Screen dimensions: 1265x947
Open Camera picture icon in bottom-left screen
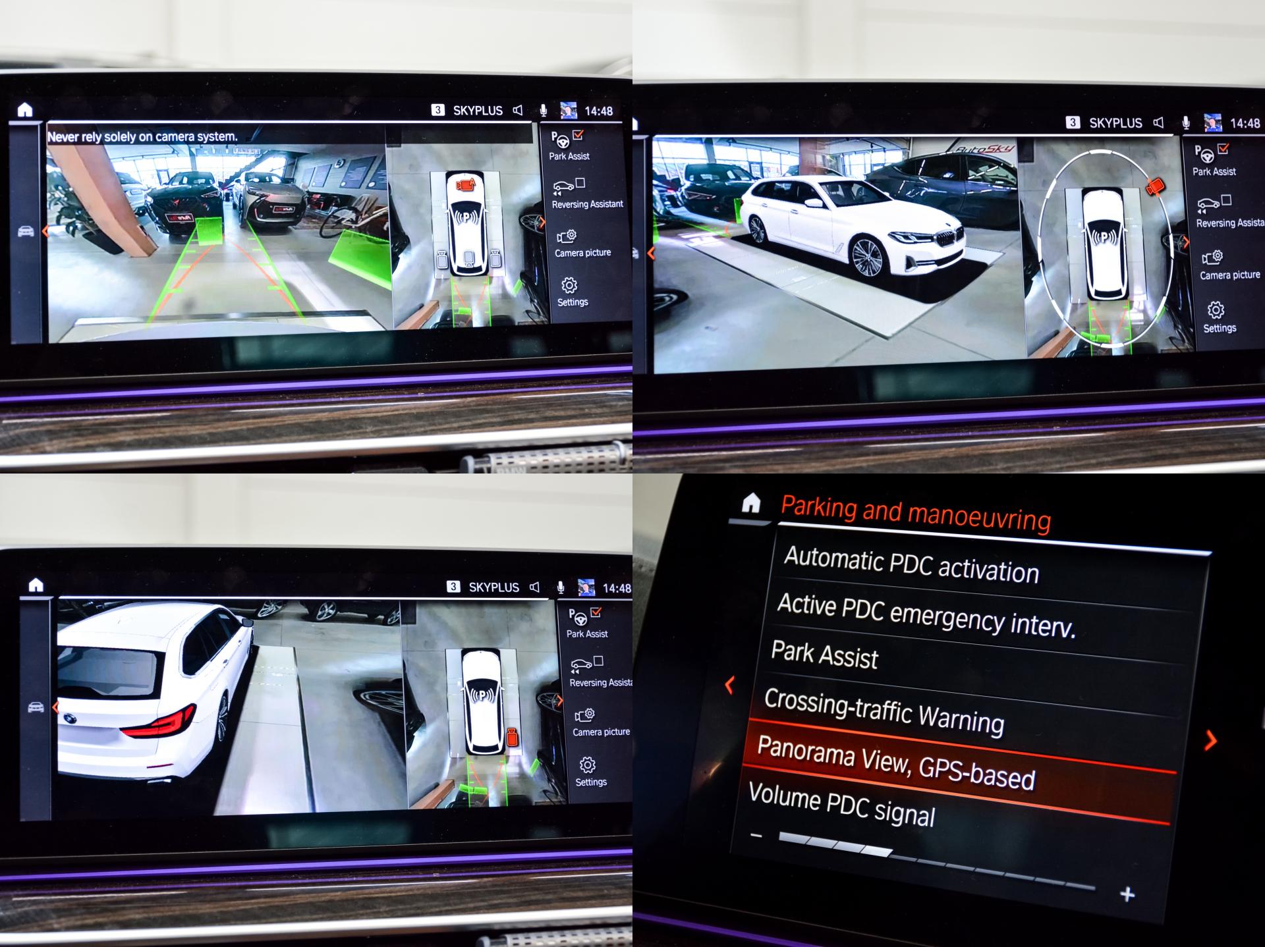[x=585, y=715]
